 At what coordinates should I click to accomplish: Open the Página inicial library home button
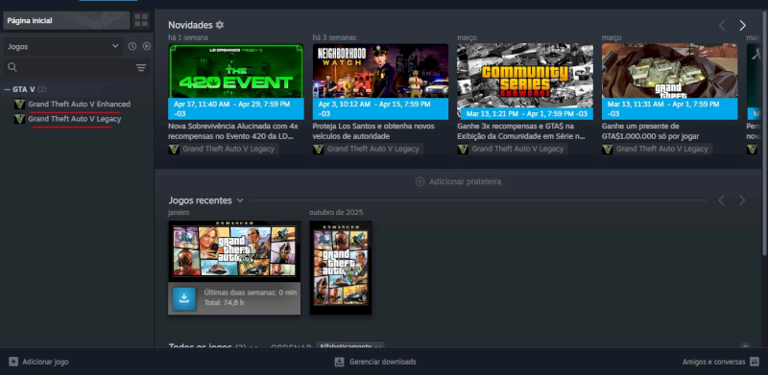tap(66, 20)
